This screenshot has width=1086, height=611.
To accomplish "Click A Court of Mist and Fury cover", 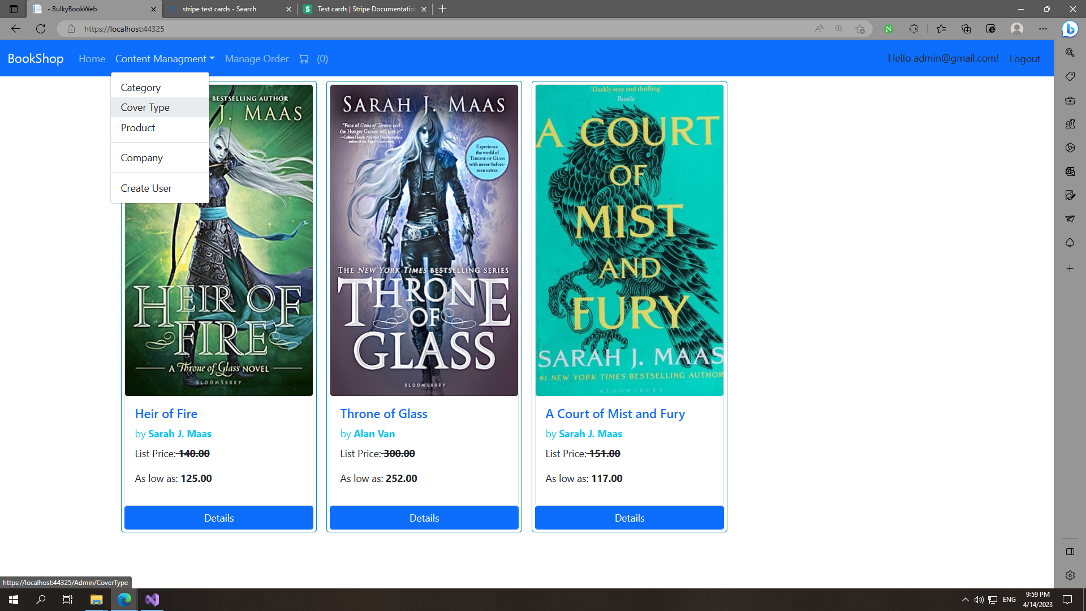I will 629,240.
